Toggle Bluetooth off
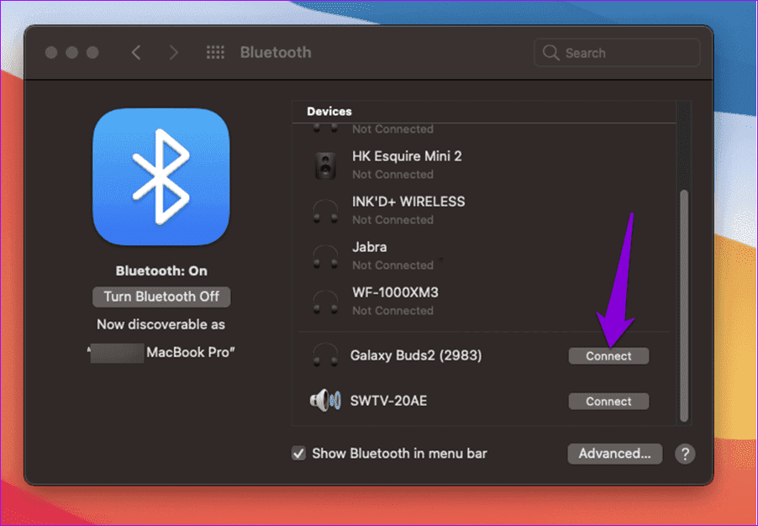The image size is (758, 526). click(161, 297)
